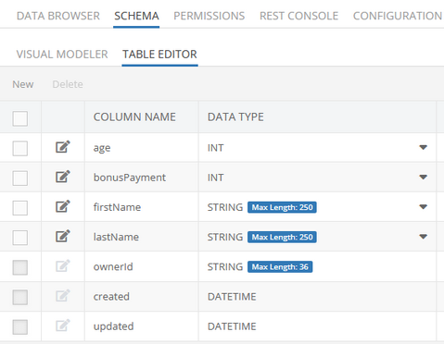Click the bonusPayment column name

(130, 178)
